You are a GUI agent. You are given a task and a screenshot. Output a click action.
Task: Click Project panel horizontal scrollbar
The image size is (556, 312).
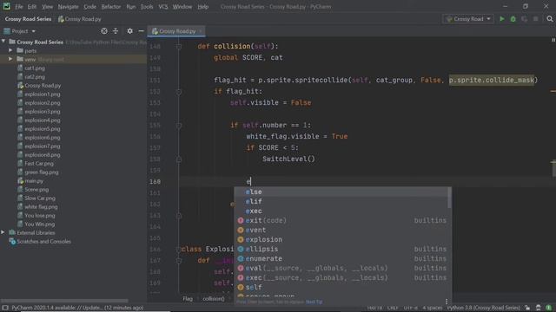point(64,301)
